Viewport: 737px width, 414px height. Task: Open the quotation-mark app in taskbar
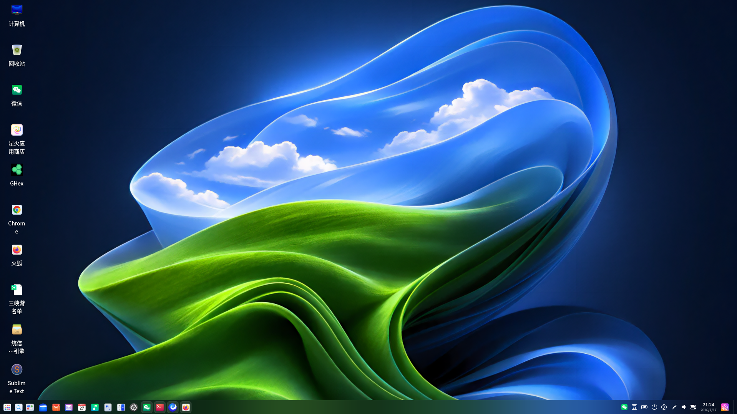click(x=108, y=407)
